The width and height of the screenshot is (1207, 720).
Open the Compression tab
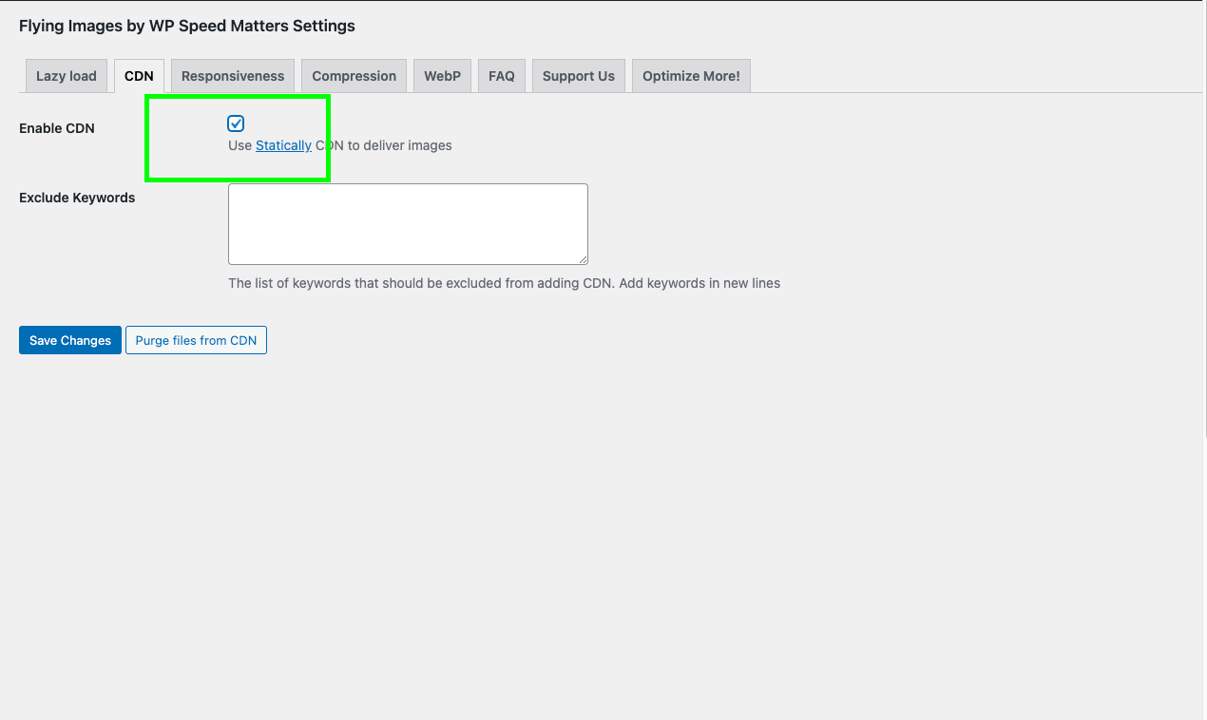354,76
